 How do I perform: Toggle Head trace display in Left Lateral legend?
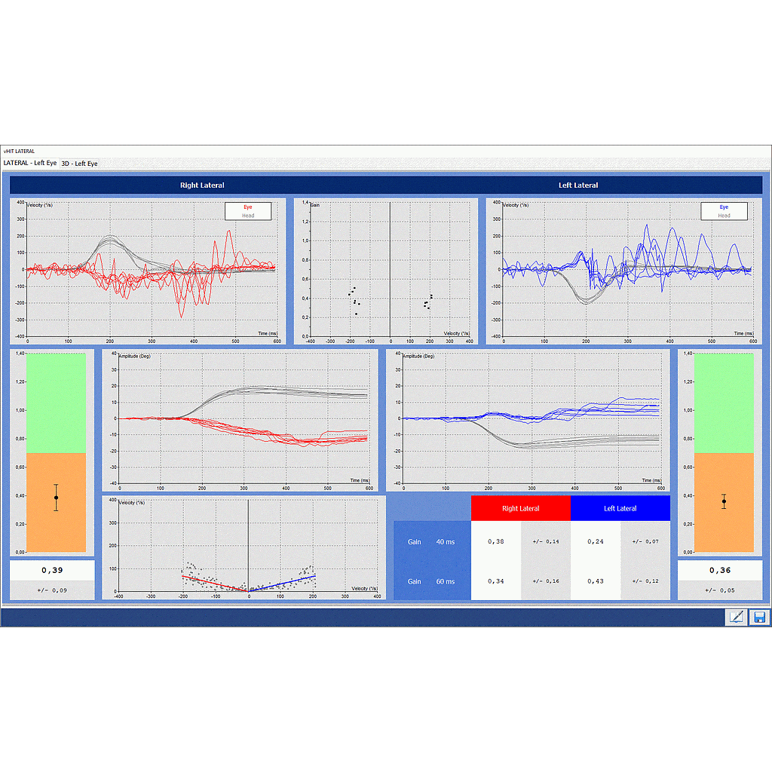(726, 216)
